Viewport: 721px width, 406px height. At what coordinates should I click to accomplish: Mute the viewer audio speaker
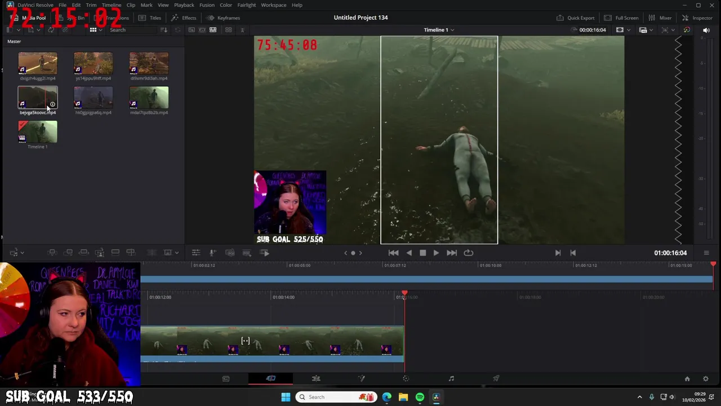[x=706, y=30]
